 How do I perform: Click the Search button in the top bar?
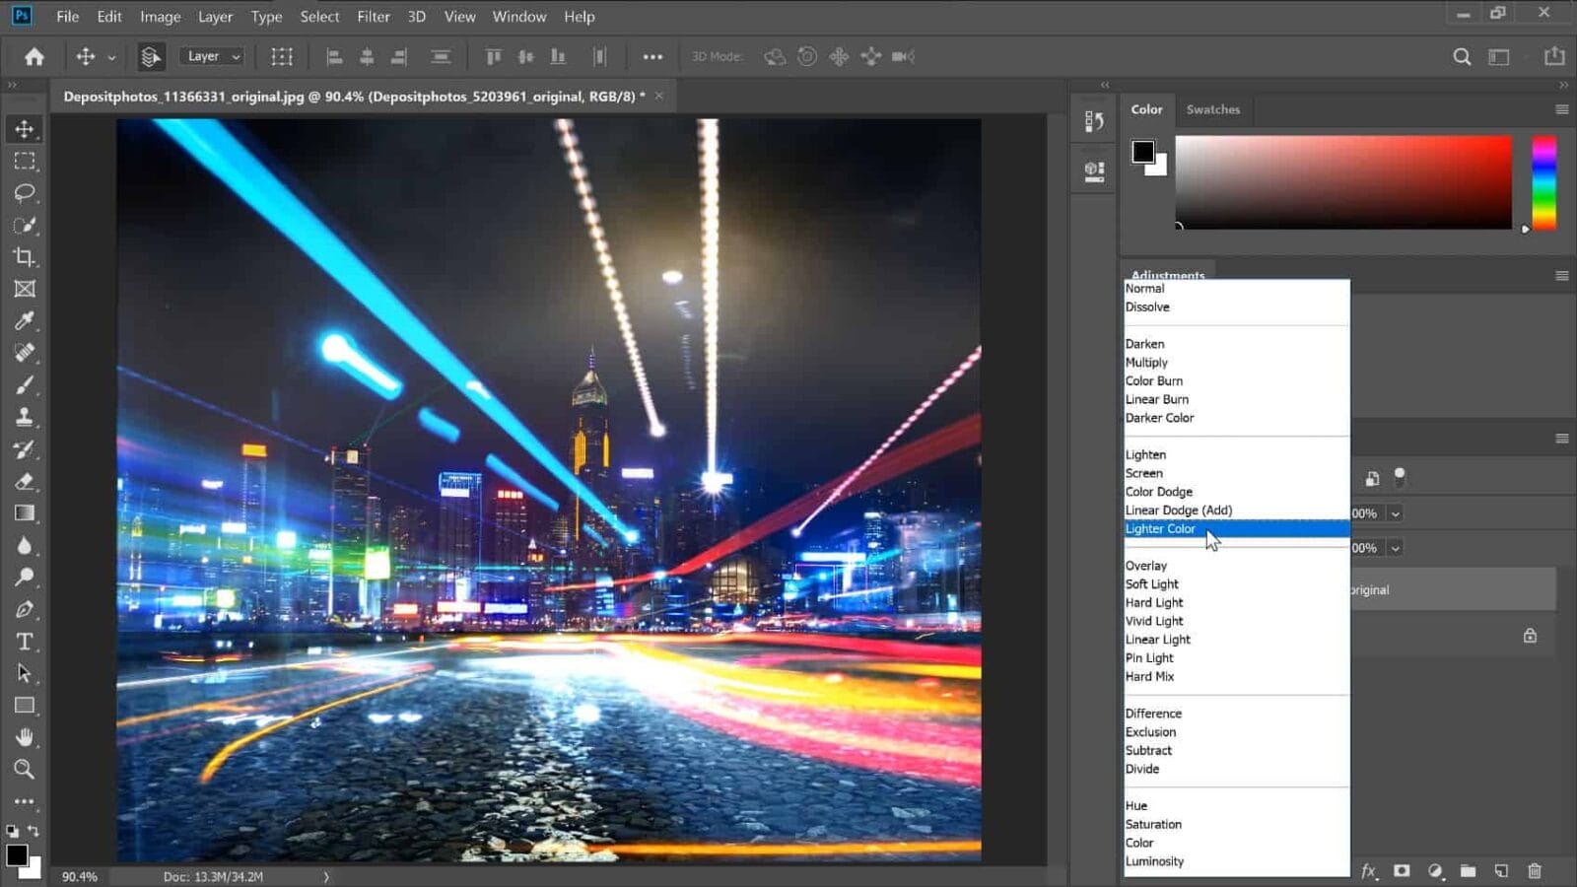click(1462, 56)
